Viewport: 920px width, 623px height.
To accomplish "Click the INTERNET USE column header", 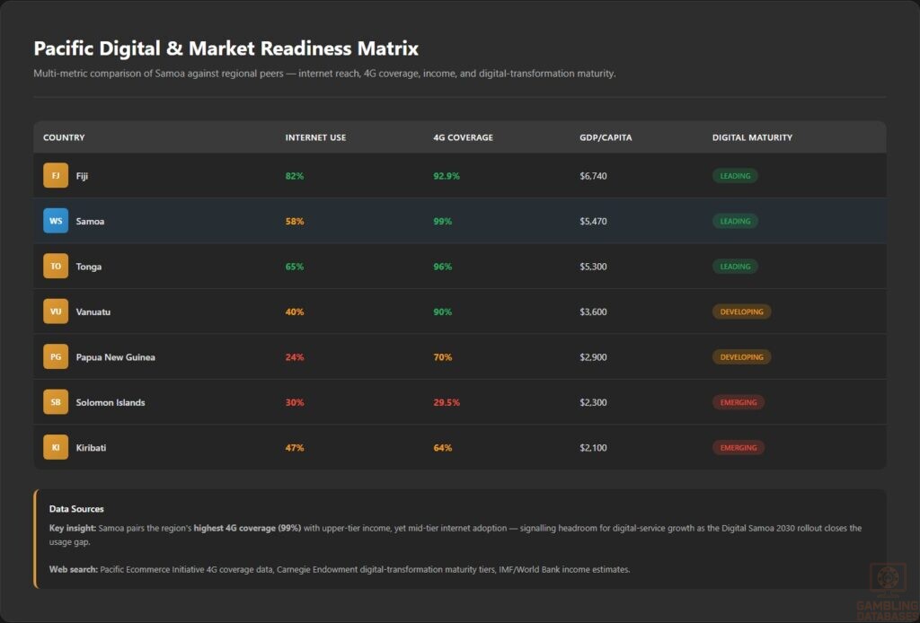I will click(315, 137).
